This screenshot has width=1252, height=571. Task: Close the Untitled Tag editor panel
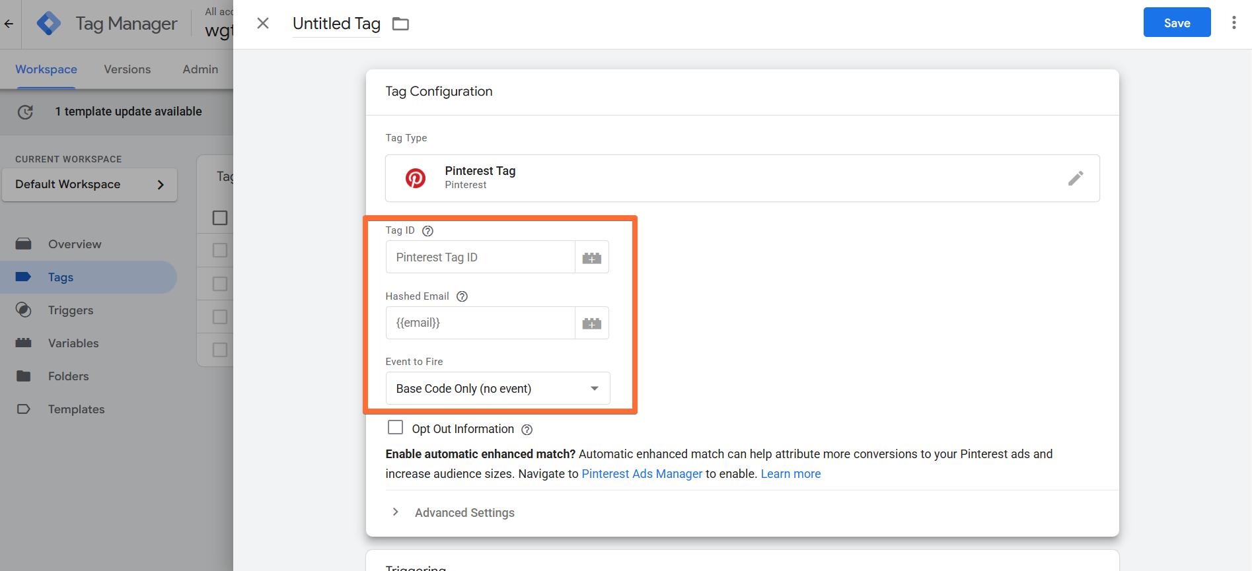(263, 24)
